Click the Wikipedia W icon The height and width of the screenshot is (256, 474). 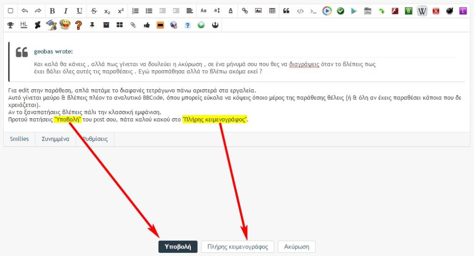(422, 12)
